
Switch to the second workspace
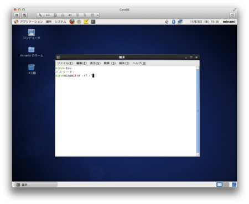(x=226, y=185)
